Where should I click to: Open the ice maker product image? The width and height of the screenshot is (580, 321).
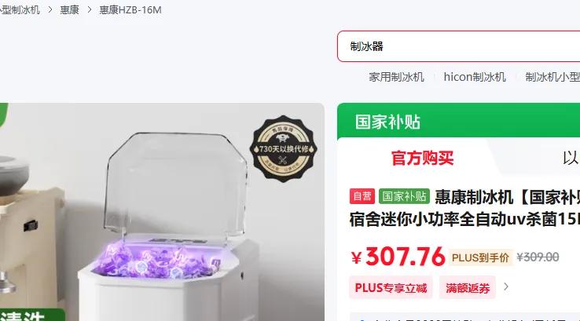click(x=162, y=212)
